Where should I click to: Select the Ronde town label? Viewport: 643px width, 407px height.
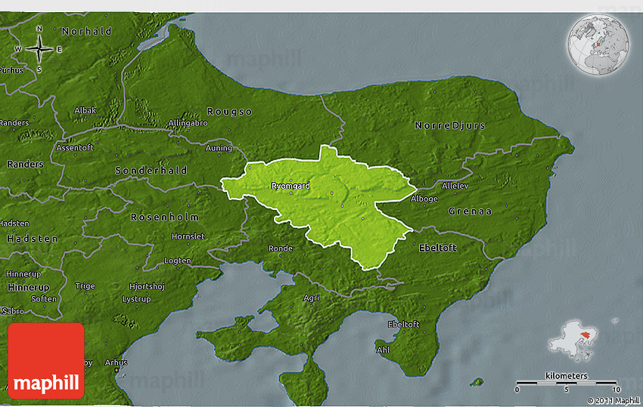coord(280,248)
